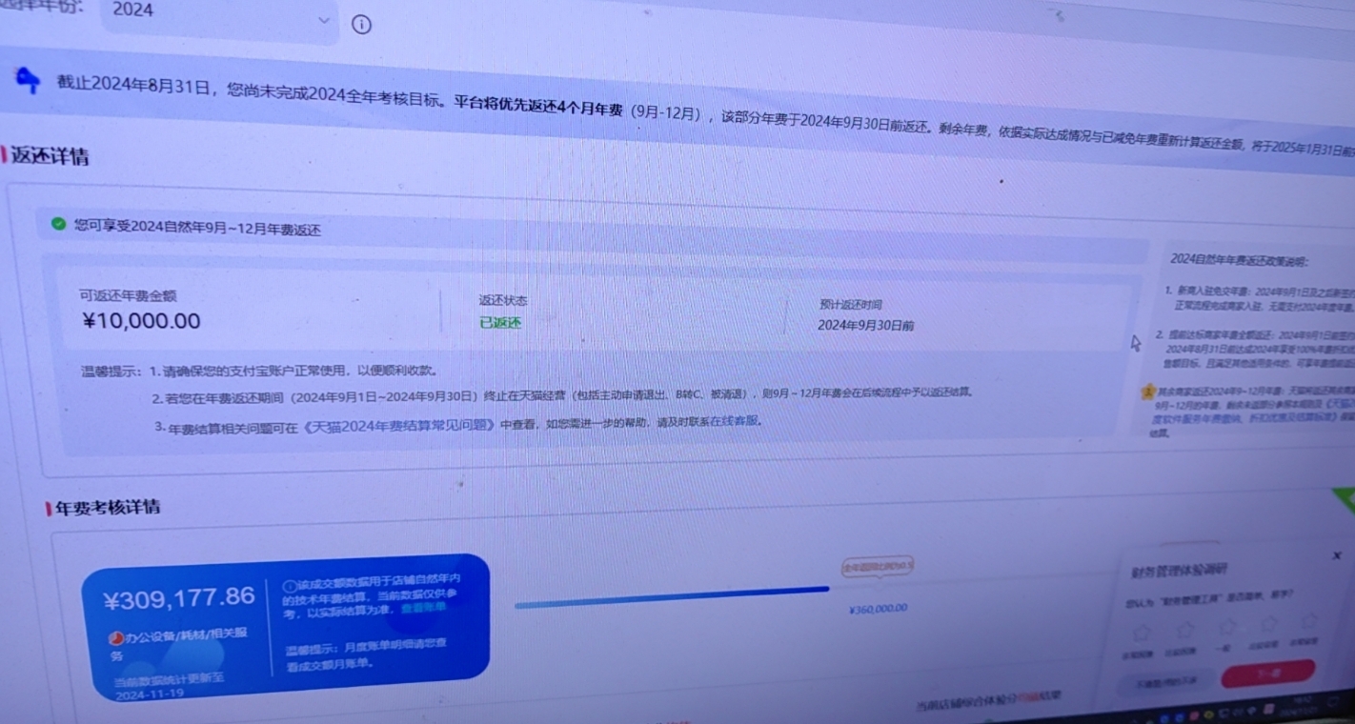Open the 《天猫2024年费结算常见问题》 link

point(398,425)
